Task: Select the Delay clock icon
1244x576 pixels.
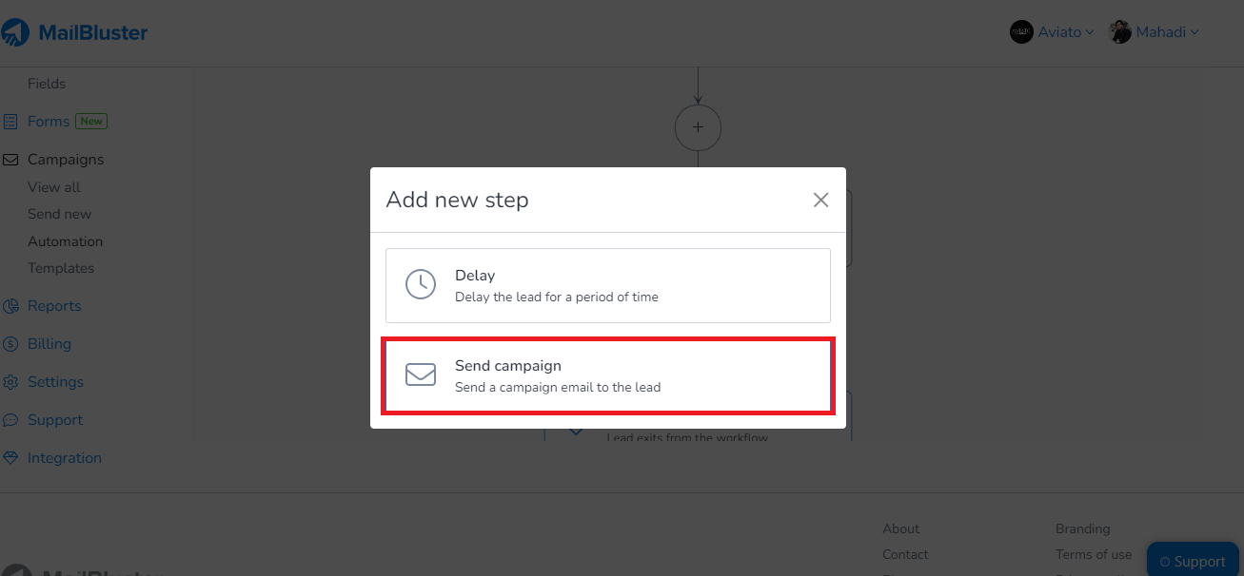Action: [421, 282]
